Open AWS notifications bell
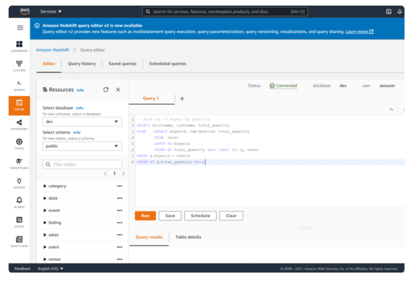Screen dimensions: 415x285 pos(399,11)
